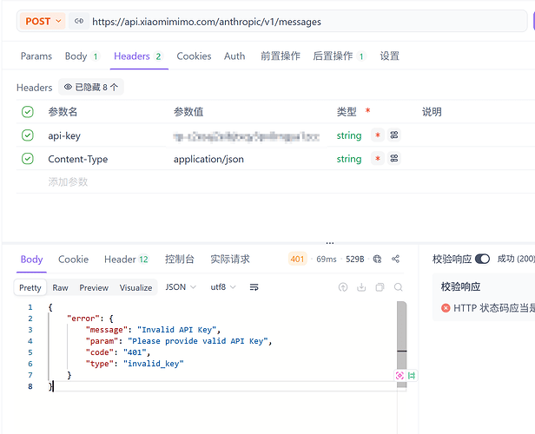The height and width of the screenshot is (434, 535).
Task: Open the 设置 tab
Action: (x=390, y=56)
